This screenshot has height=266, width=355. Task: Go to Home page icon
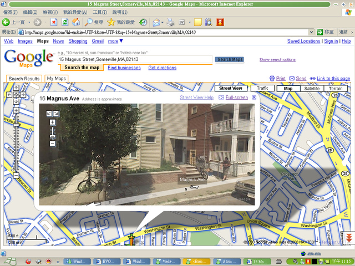tap(76, 22)
